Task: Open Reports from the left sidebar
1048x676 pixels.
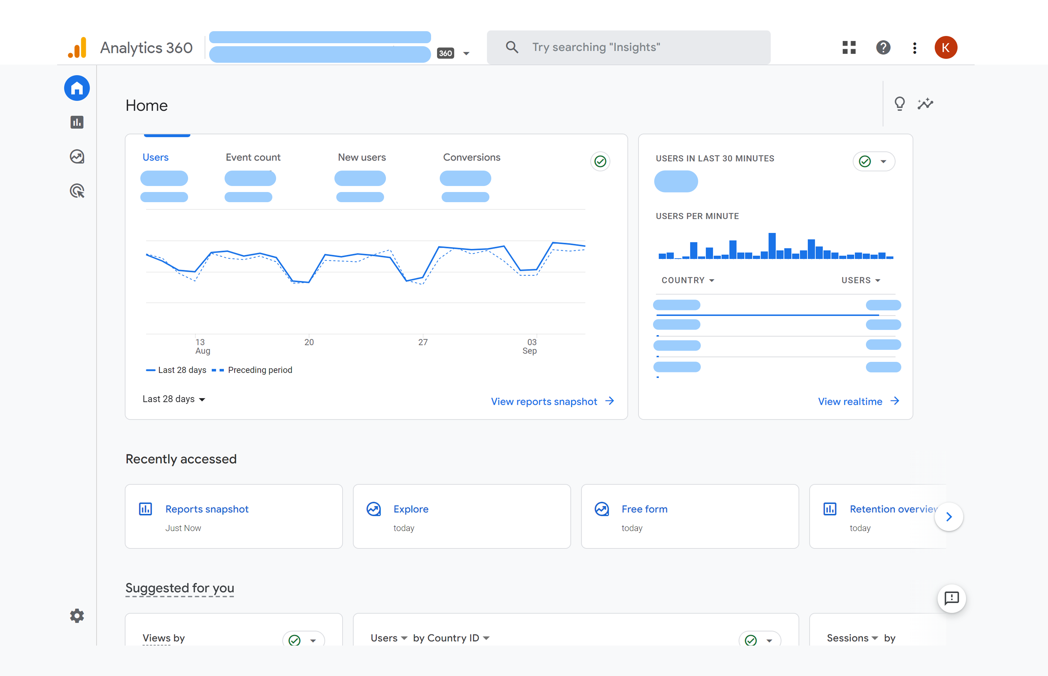Action: pos(77,122)
